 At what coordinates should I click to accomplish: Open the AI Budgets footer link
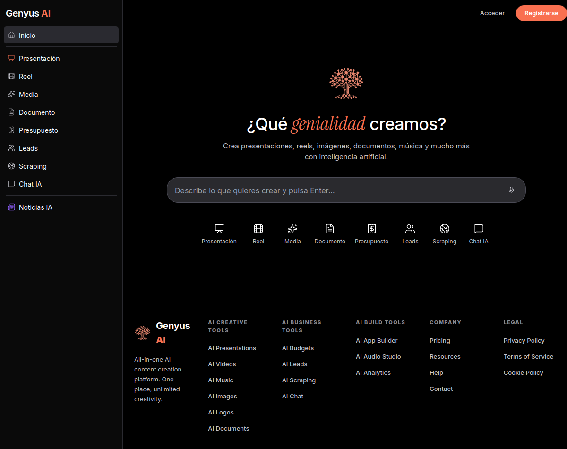click(298, 348)
